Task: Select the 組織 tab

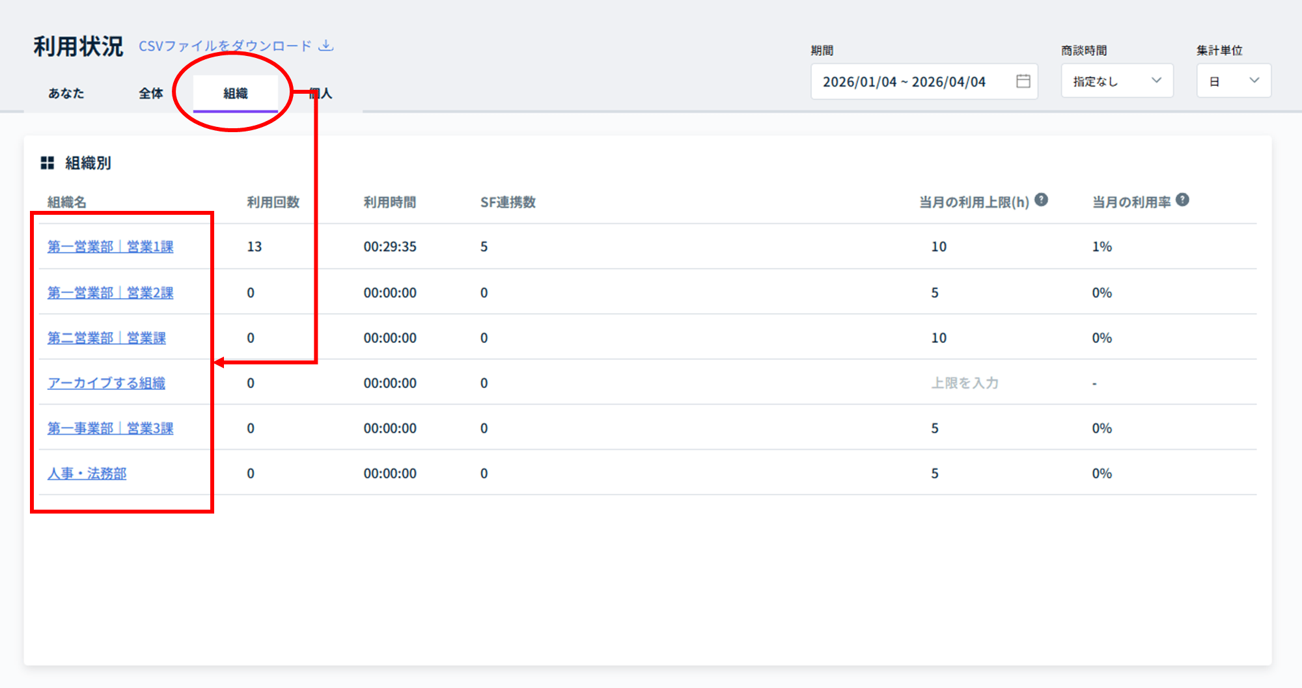Action: click(x=236, y=94)
